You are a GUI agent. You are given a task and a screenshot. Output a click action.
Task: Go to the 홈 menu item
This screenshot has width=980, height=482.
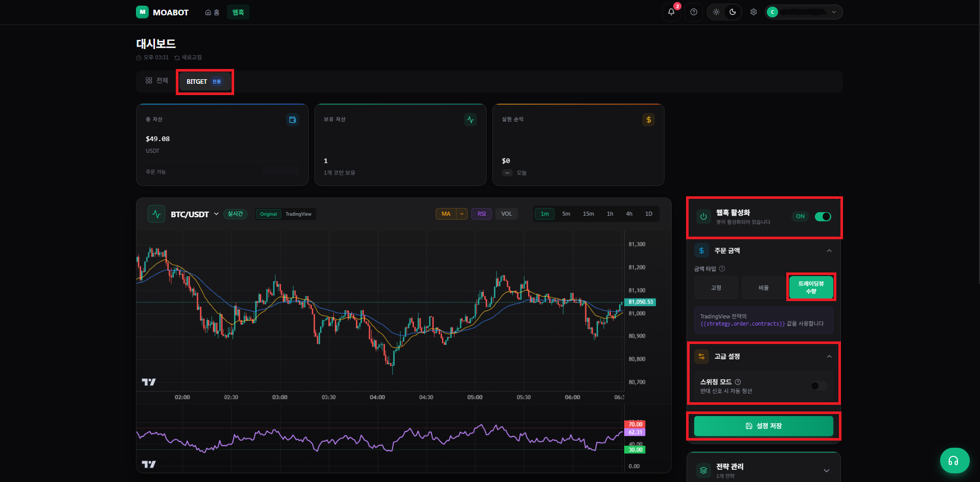[x=212, y=12]
